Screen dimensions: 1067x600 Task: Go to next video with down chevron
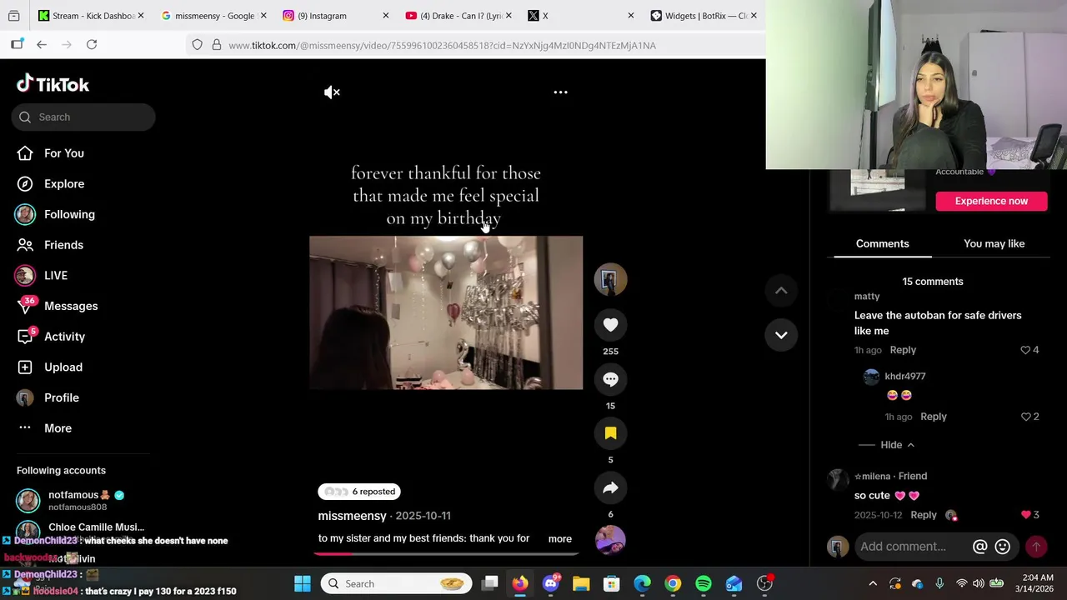click(781, 335)
